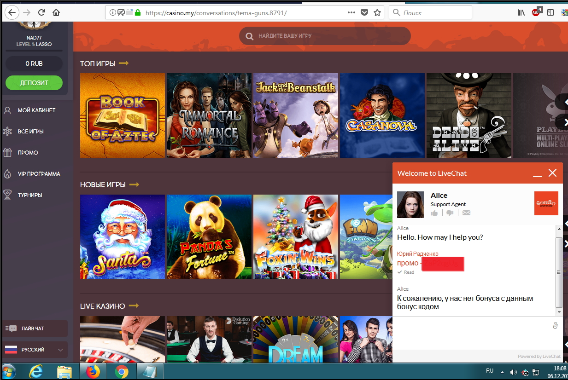Open ТУРНИРЫ in the sidebar menu

point(29,195)
